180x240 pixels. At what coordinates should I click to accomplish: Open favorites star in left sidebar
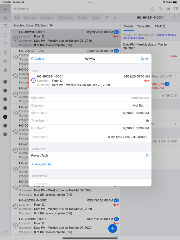tap(5, 70)
